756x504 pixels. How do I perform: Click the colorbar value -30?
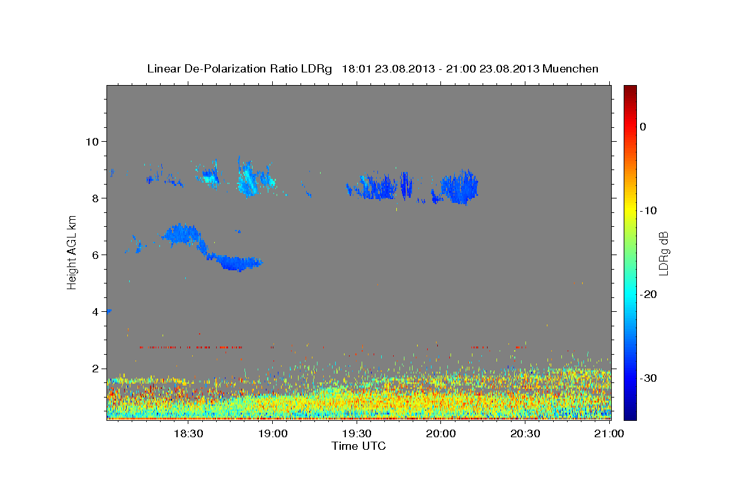pos(648,378)
